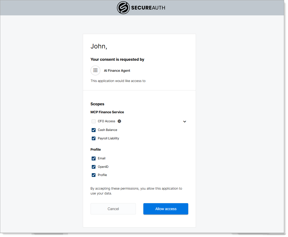Expand the CFO Access chevron dropdown
288x237 pixels.
tap(185, 121)
